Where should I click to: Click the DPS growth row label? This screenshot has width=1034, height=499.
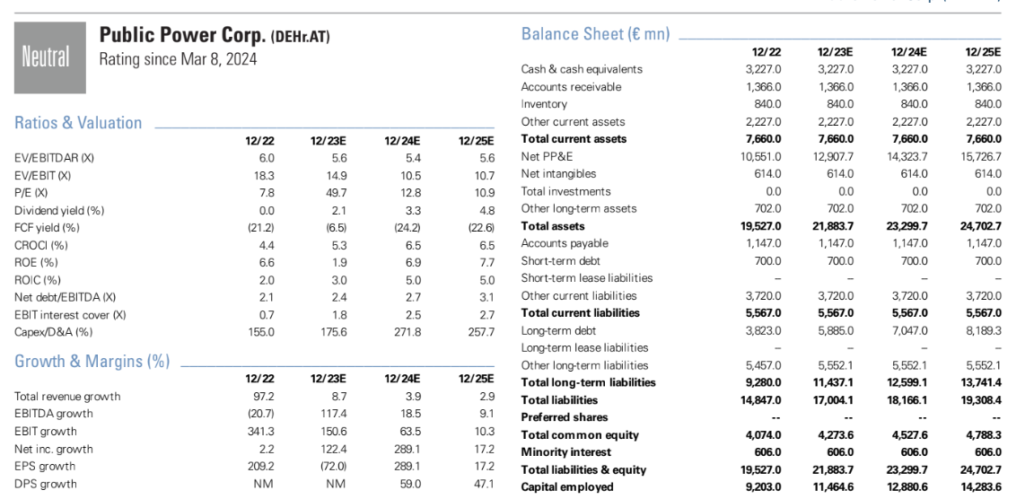pyautogui.click(x=45, y=484)
